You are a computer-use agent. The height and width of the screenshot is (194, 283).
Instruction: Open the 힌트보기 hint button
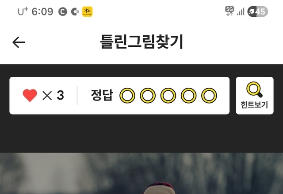[x=255, y=96]
